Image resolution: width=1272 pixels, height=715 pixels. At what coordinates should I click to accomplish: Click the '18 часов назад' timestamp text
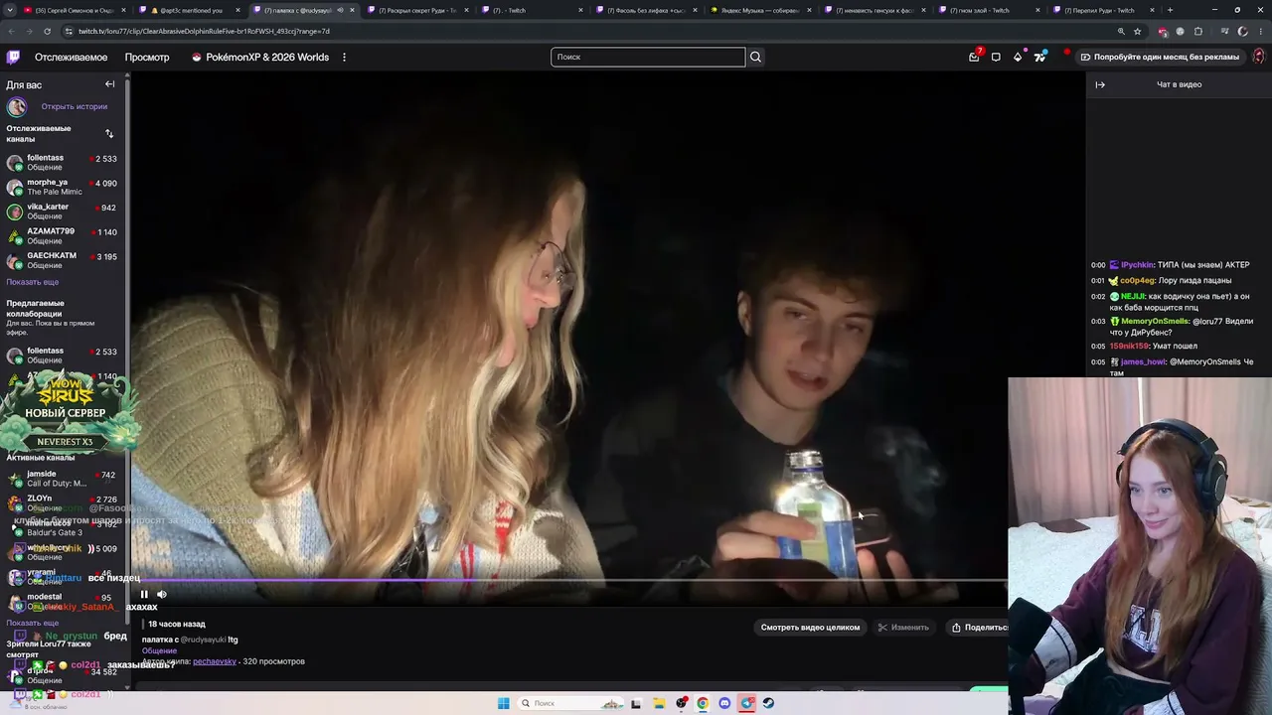coord(177,624)
